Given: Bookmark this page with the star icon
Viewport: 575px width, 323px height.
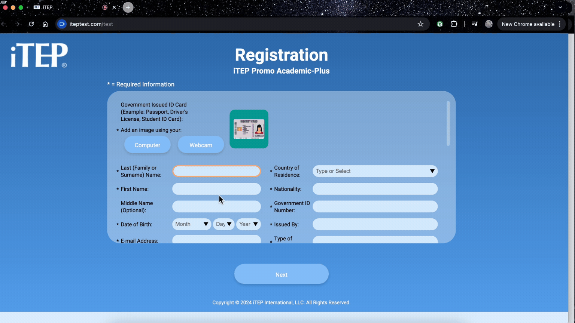Looking at the screenshot, I should pyautogui.click(x=420, y=24).
